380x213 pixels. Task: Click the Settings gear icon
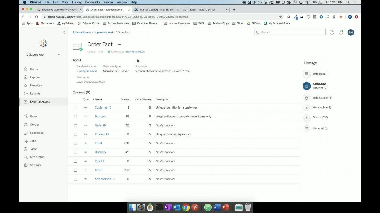26,165
